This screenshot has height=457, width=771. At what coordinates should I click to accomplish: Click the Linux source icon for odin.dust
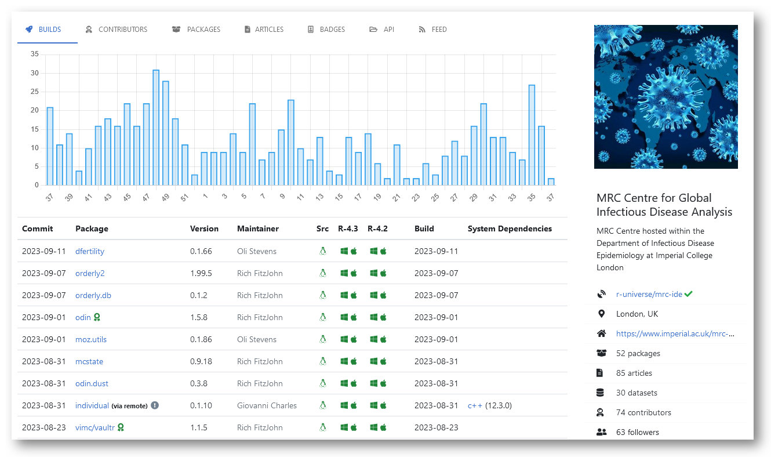(323, 383)
